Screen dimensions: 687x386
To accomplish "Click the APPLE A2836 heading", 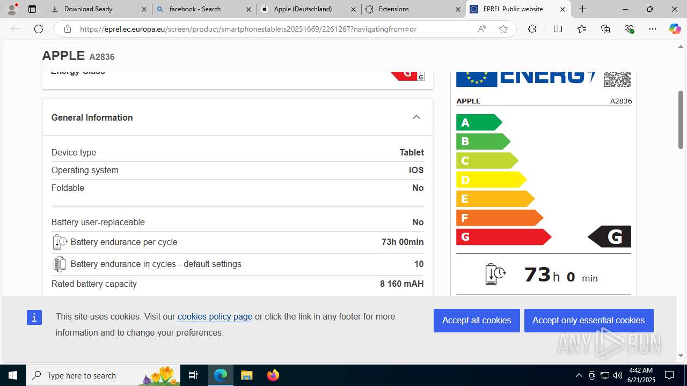I will [x=78, y=56].
